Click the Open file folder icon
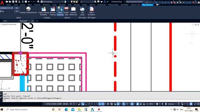 10,2
